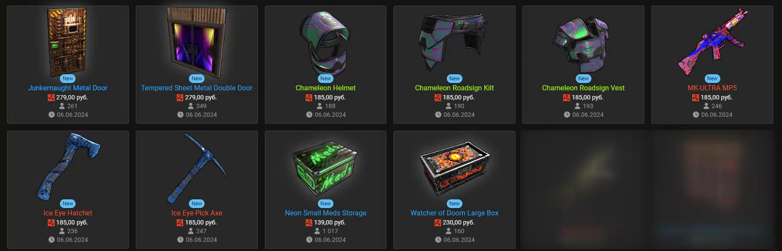Click New badge above Ice Eye Pick Axe

click(197, 204)
